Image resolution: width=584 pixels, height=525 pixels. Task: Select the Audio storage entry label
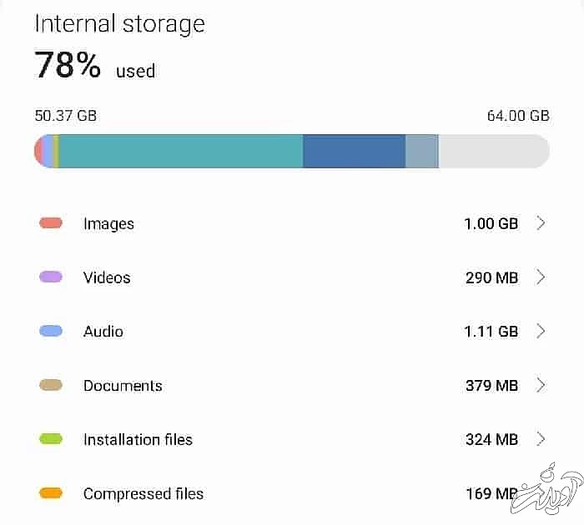tap(103, 332)
